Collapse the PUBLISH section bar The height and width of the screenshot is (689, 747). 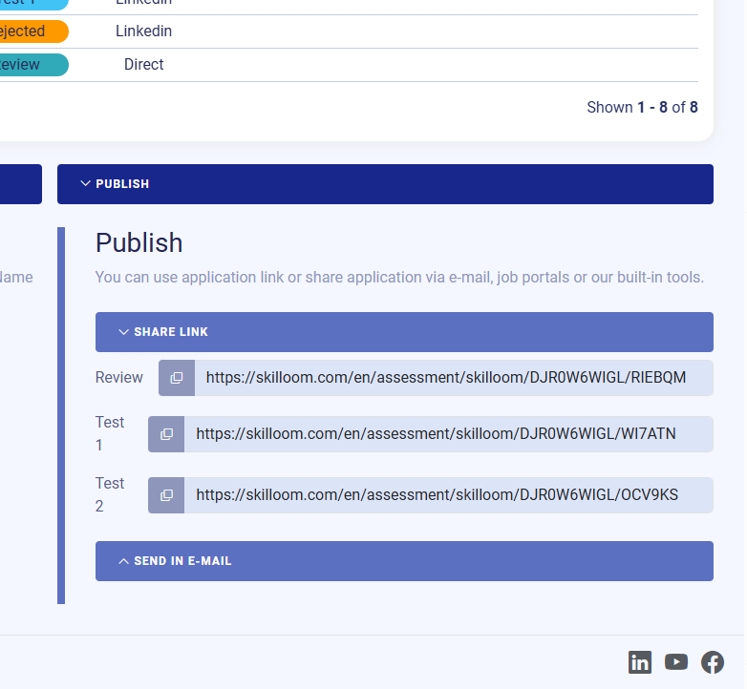[385, 184]
